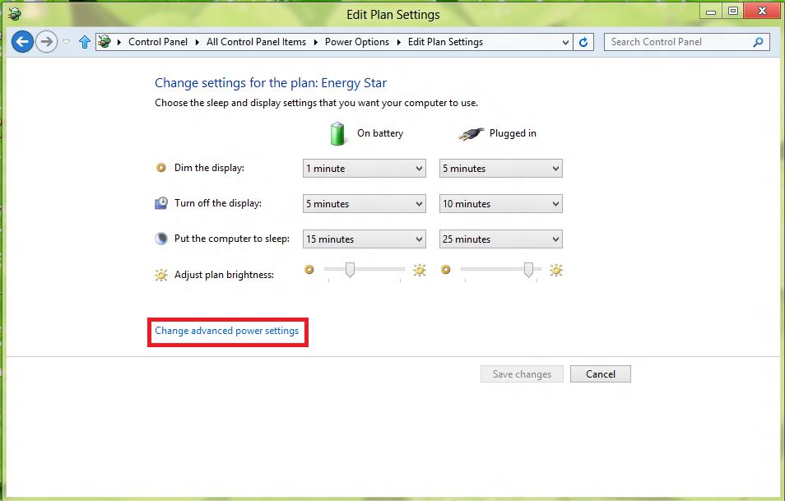Screen dimensions: 785x501
Task: Click the Up one level arrow
Action: click(x=84, y=42)
